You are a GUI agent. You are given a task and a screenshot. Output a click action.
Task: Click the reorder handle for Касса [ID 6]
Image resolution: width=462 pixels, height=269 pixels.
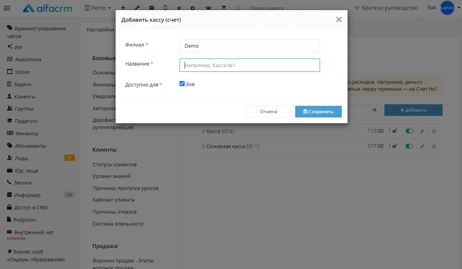[203, 131]
